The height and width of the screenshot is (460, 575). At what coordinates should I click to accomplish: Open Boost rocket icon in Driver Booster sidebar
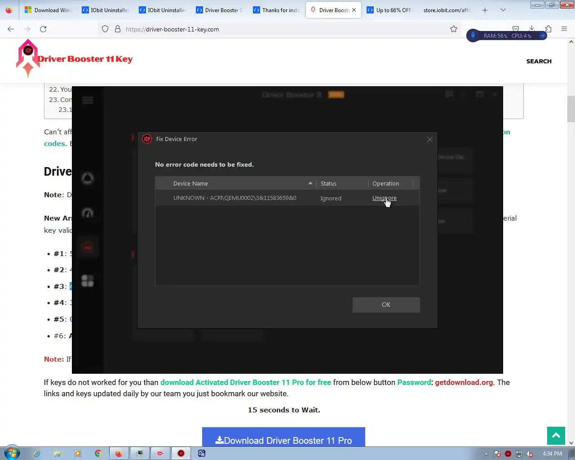click(88, 179)
